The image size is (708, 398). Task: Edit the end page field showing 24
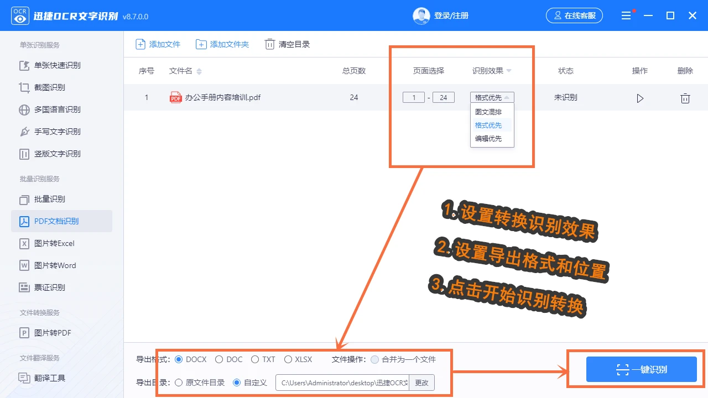pos(444,97)
